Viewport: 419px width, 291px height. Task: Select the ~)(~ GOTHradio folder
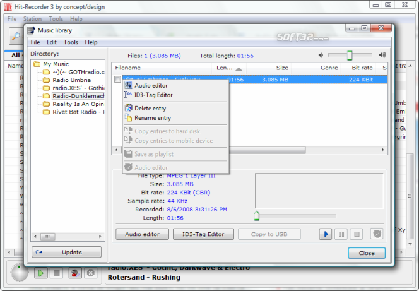pyautogui.click(x=78, y=72)
